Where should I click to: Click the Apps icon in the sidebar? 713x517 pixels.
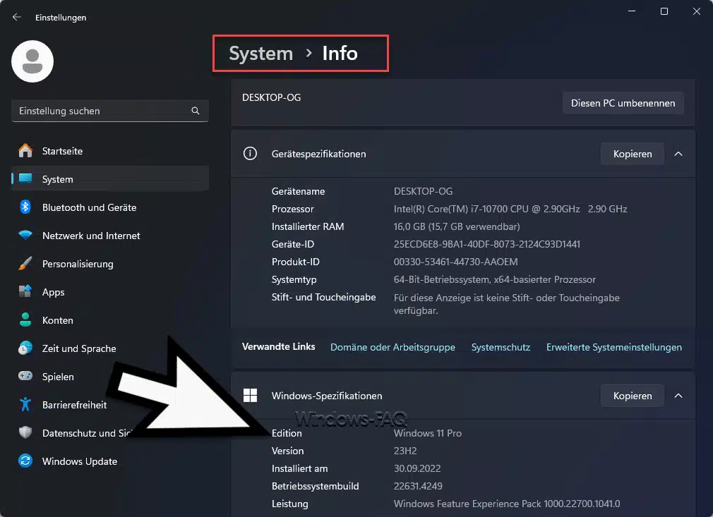tap(24, 291)
